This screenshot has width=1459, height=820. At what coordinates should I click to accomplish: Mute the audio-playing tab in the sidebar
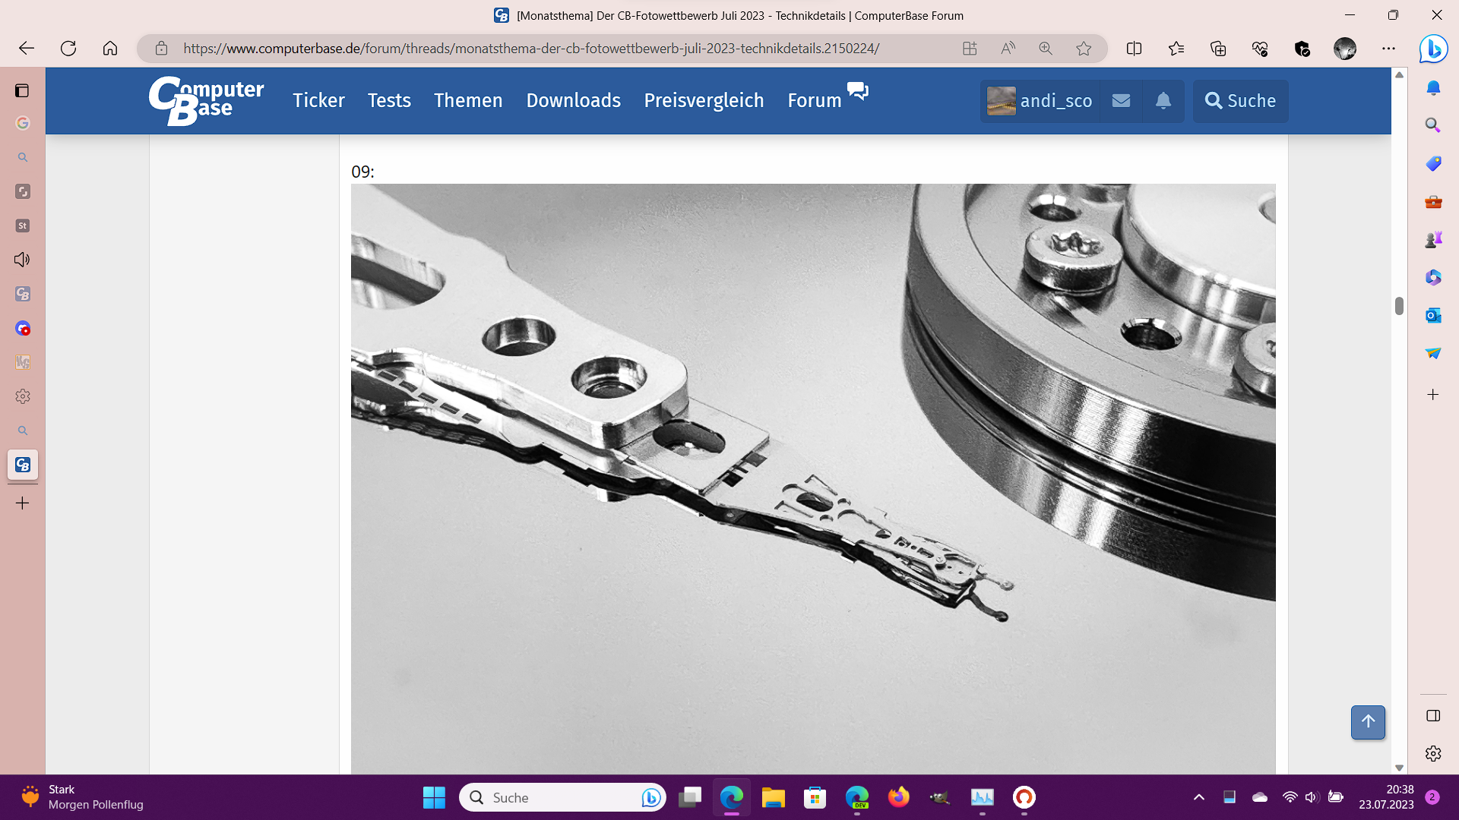[23, 260]
